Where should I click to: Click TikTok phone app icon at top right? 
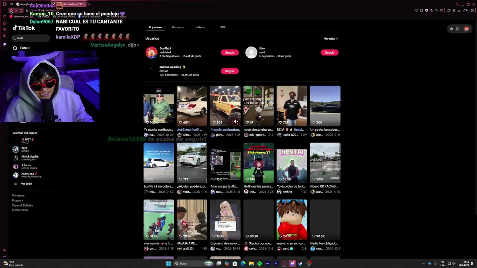coord(457,29)
